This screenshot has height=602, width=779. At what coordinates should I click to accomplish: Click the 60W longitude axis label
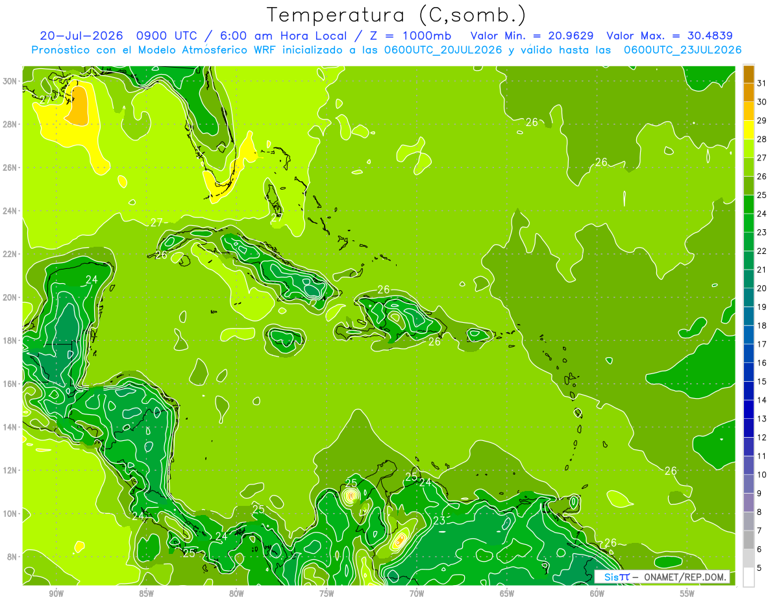pyautogui.click(x=597, y=594)
